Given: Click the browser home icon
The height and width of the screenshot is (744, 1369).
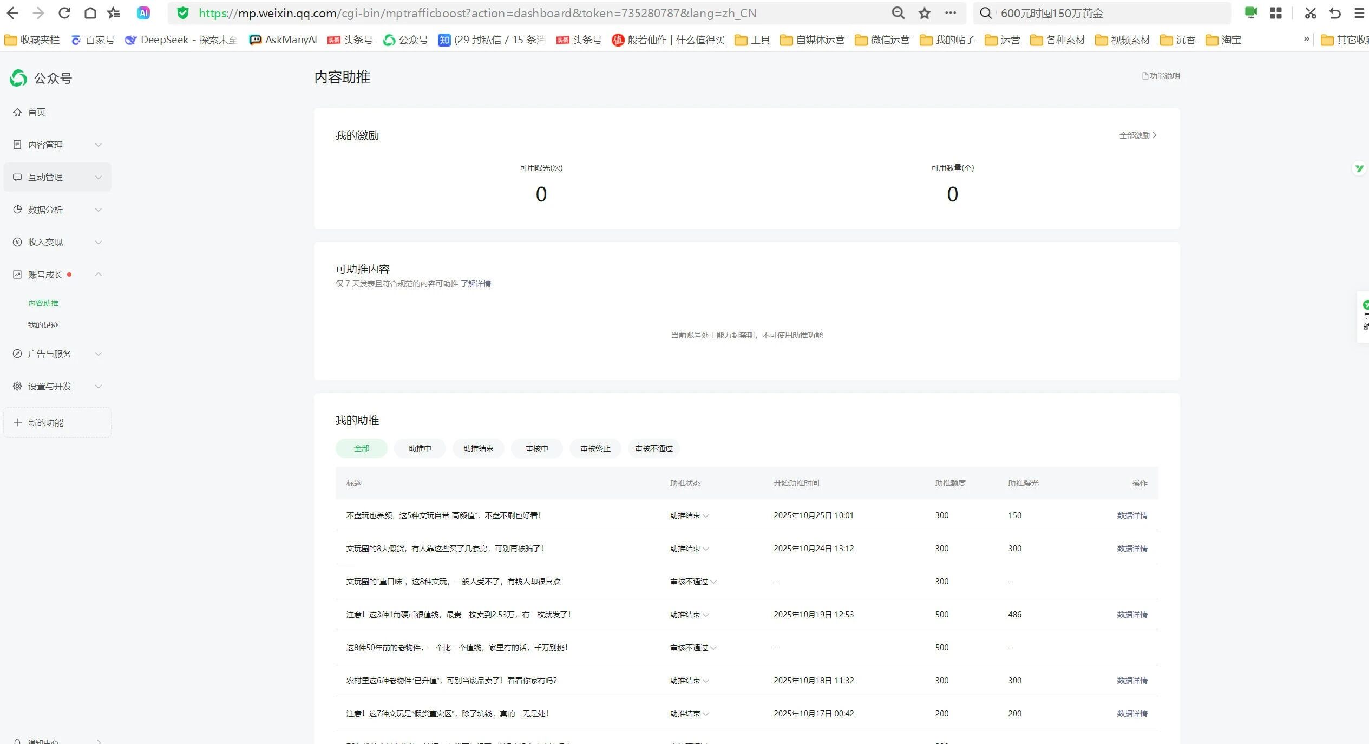Looking at the screenshot, I should [90, 13].
